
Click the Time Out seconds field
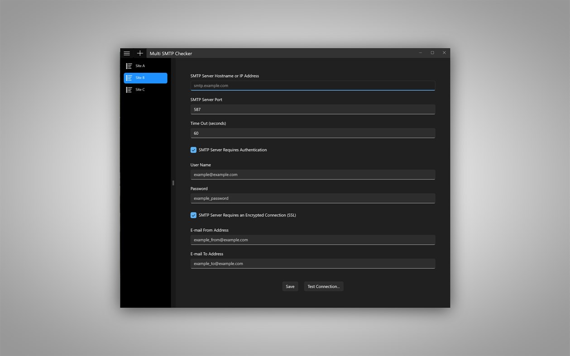(x=312, y=133)
